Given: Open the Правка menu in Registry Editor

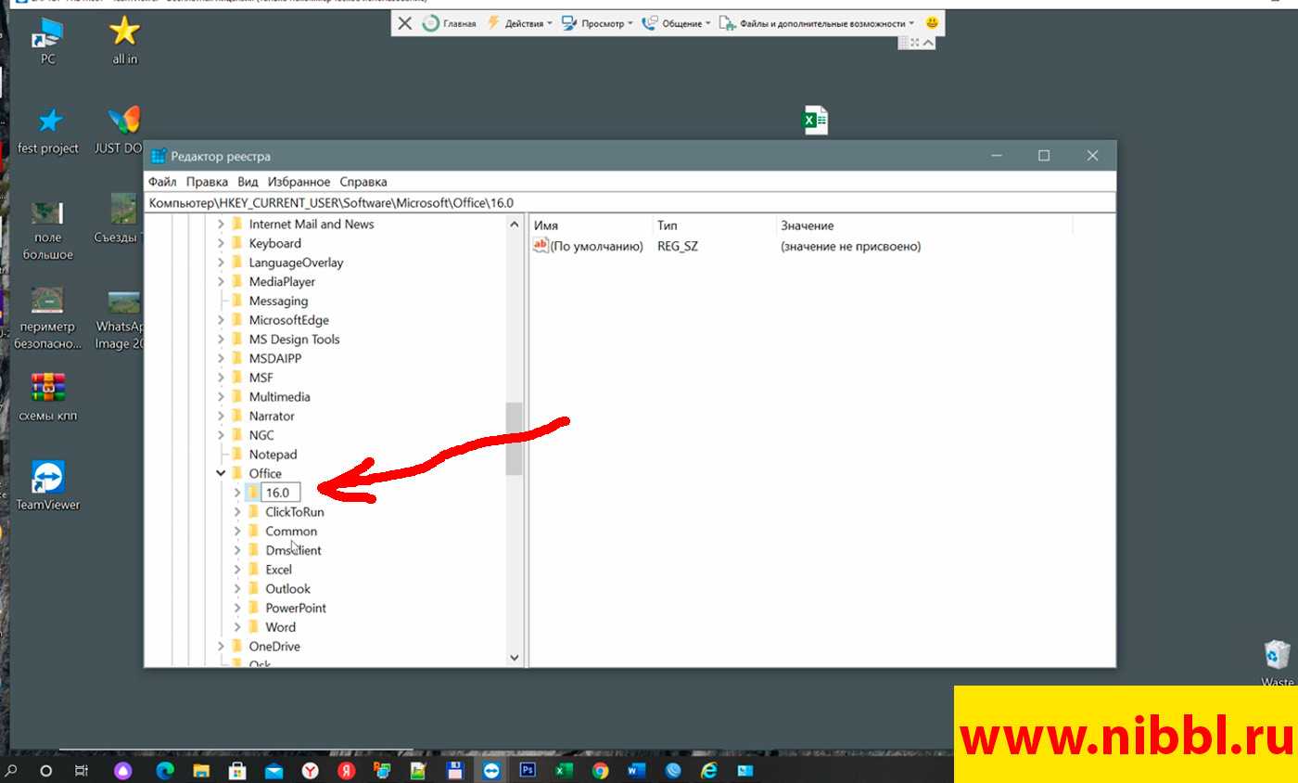Looking at the screenshot, I should [207, 182].
